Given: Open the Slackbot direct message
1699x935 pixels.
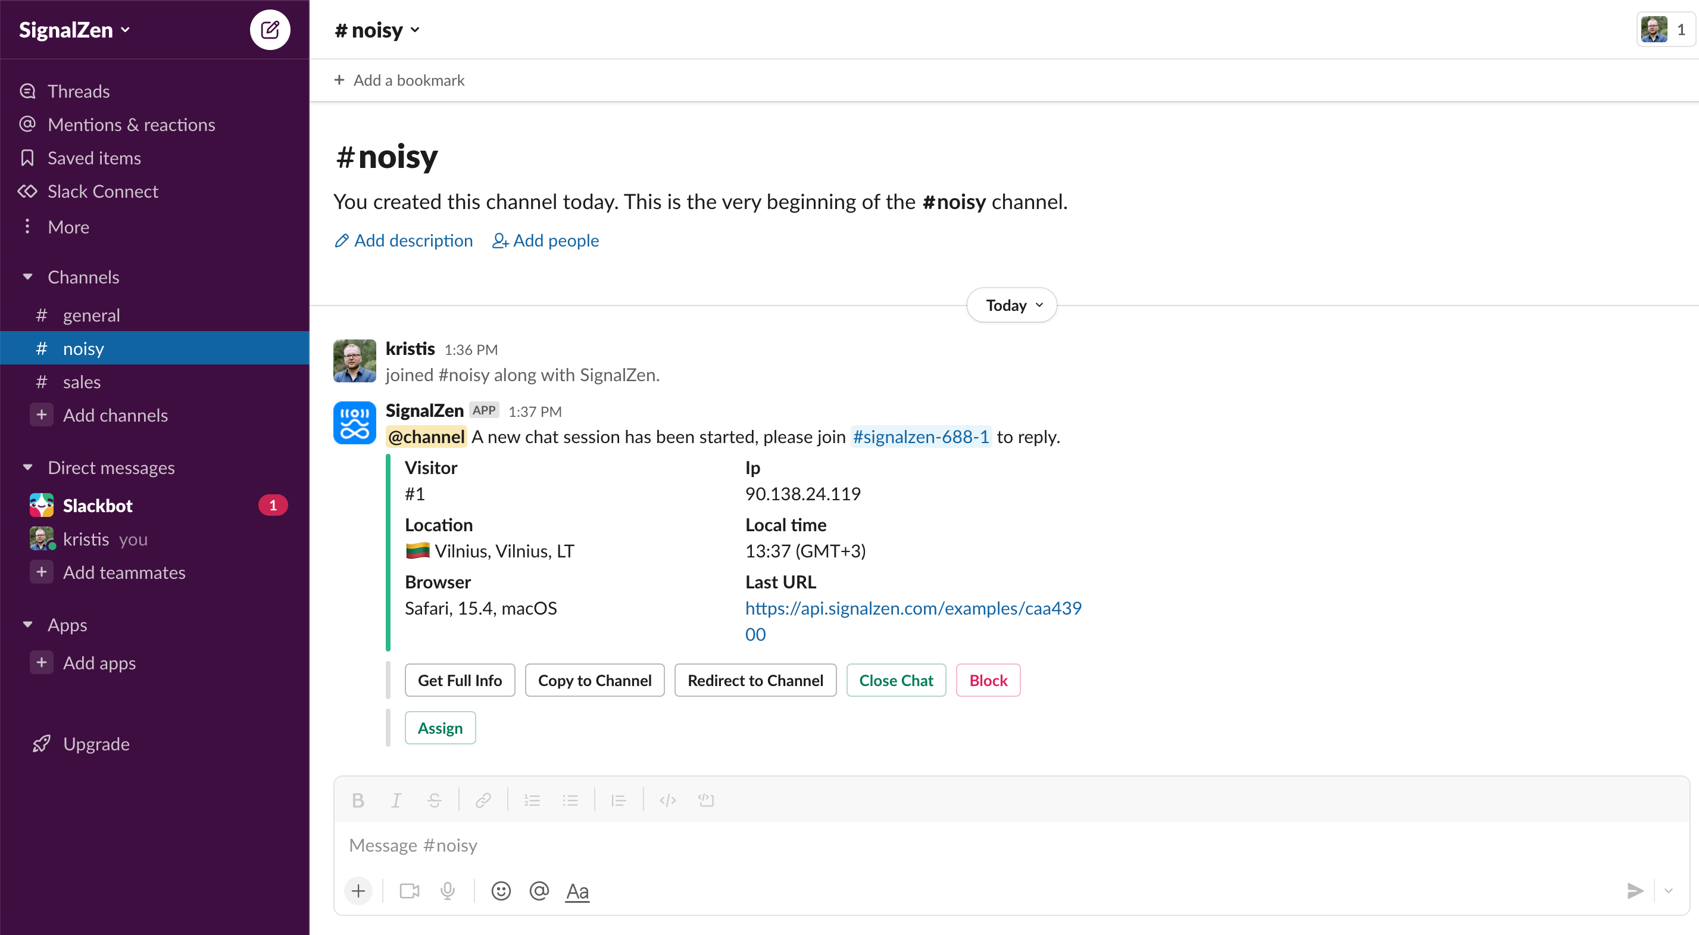Looking at the screenshot, I should coord(154,506).
